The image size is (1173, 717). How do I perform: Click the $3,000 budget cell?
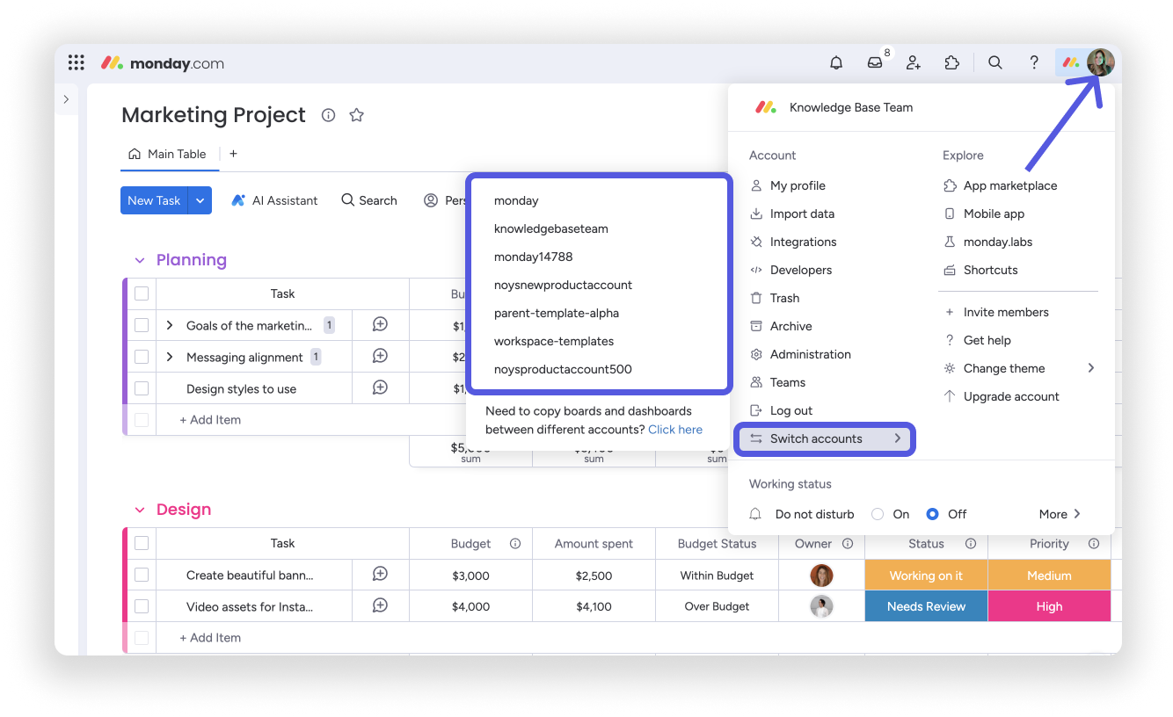tap(470, 576)
